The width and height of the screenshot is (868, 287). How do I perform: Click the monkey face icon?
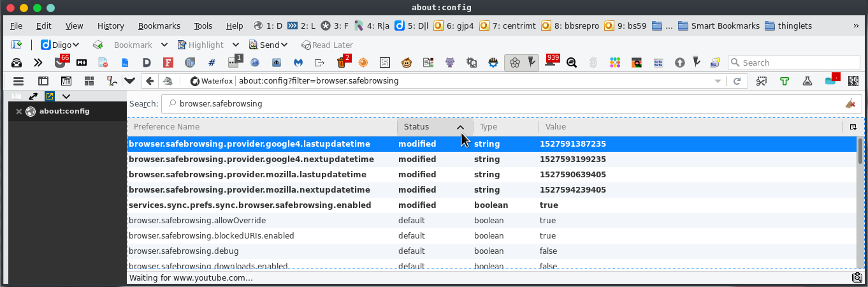(407, 63)
